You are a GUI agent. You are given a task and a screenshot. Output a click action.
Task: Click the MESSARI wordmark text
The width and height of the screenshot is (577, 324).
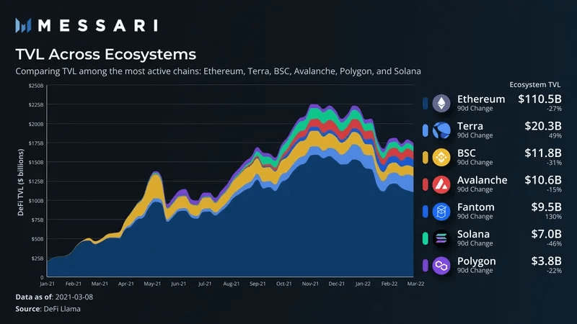coord(97,26)
